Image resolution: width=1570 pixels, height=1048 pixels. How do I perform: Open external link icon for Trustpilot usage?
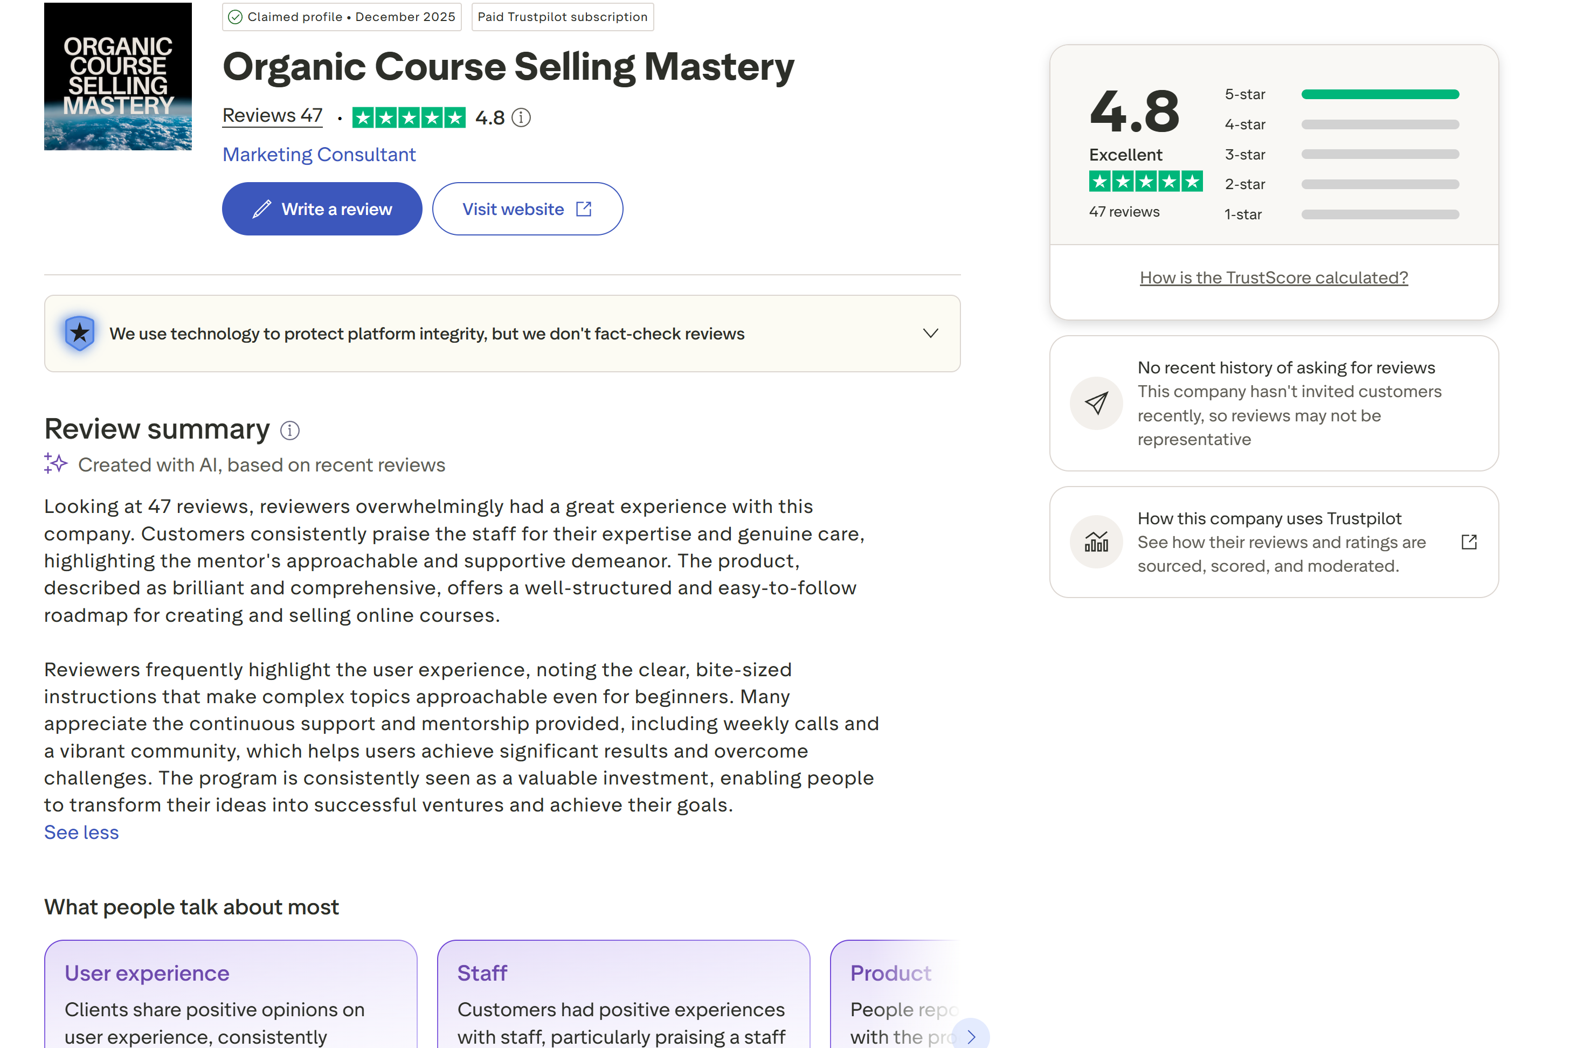(x=1469, y=542)
